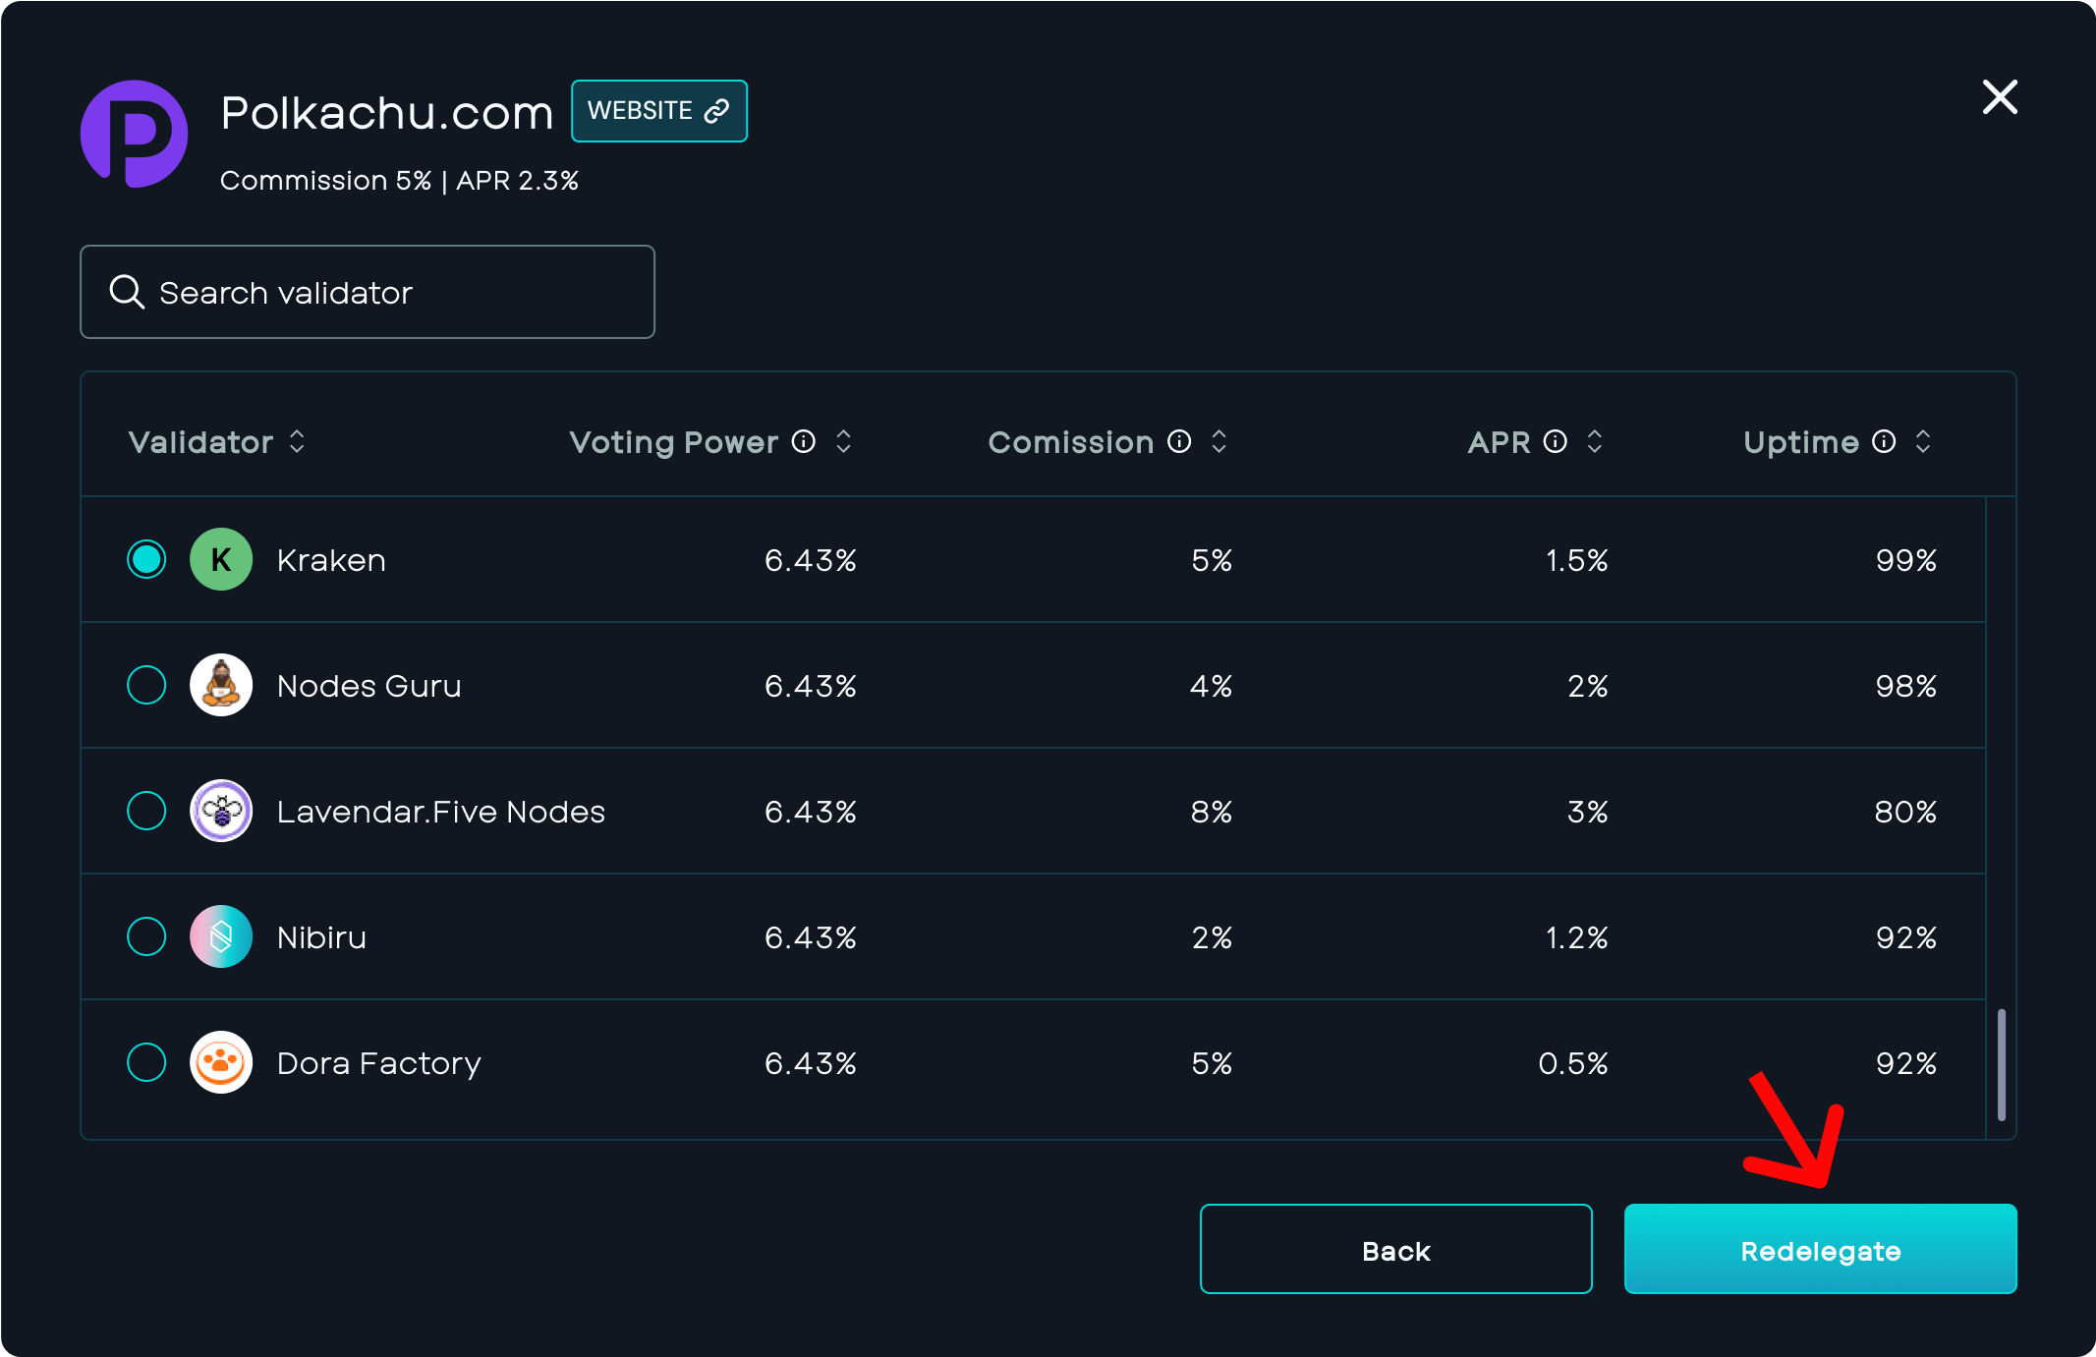Screen dimensions: 2096x1357
Task: Click the validator list scrollbar thumb
Action: click(2002, 1064)
